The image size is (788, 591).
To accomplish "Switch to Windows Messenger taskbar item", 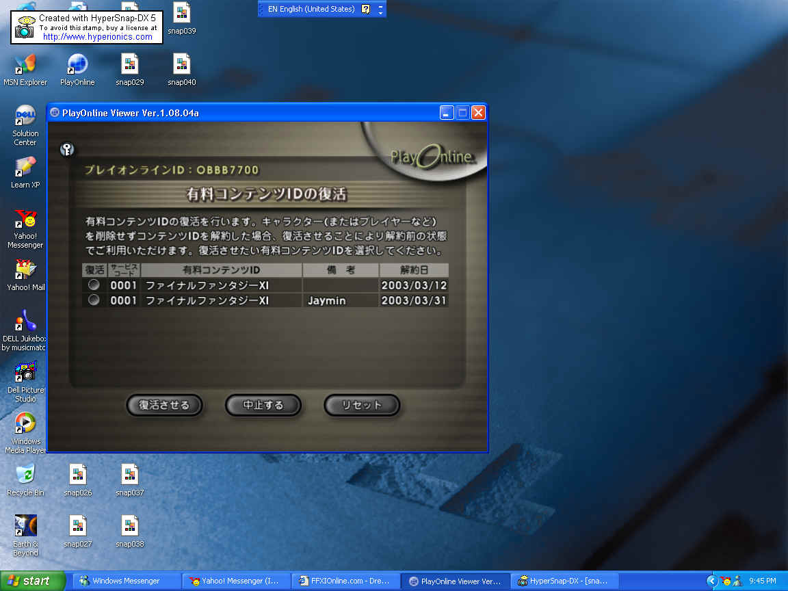I will 127,581.
